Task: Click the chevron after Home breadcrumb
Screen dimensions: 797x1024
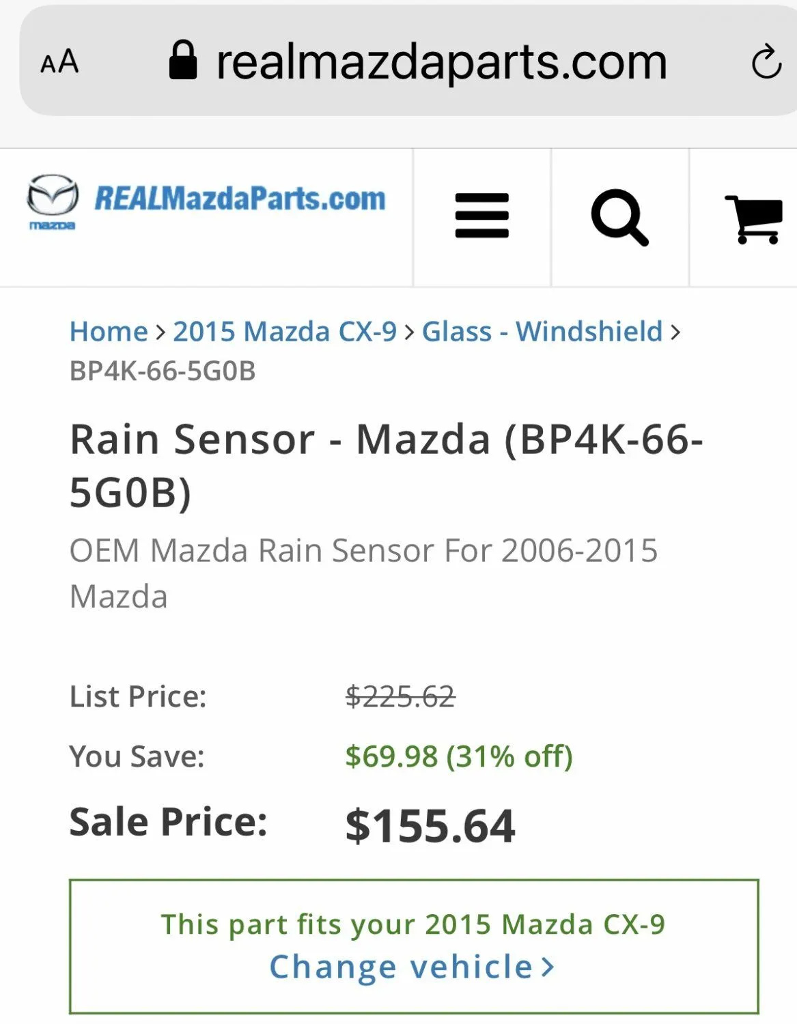Action: (x=160, y=332)
